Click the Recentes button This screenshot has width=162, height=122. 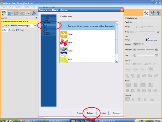14,25
